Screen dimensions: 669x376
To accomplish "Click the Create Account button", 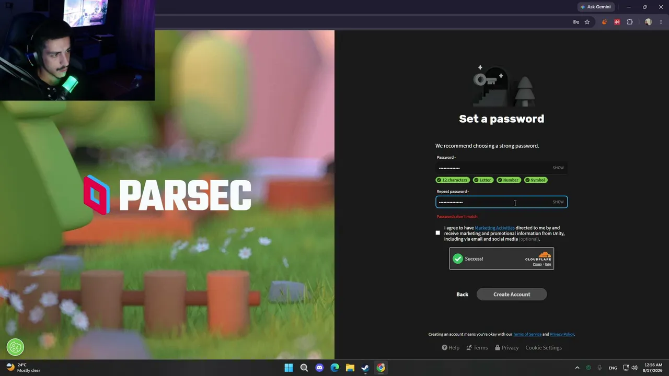I will click(x=512, y=295).
